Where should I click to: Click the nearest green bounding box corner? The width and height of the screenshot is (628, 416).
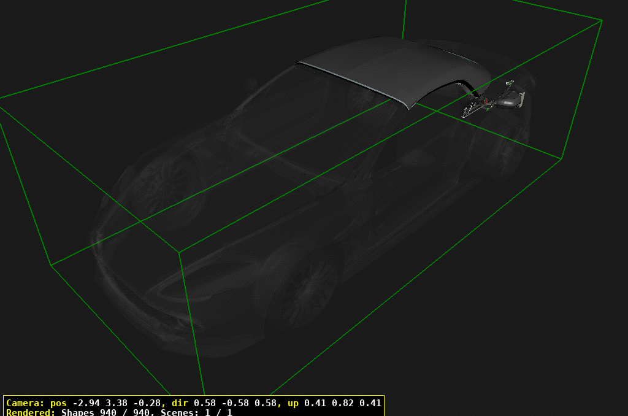(180, 252)
